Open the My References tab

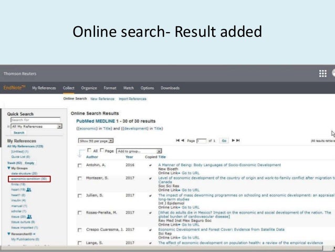click(44, 88)
